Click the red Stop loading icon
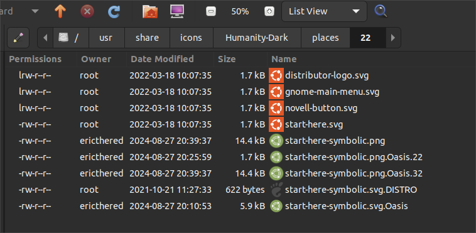The height and width of the screenshot is (233, 476). coord(87,12)
